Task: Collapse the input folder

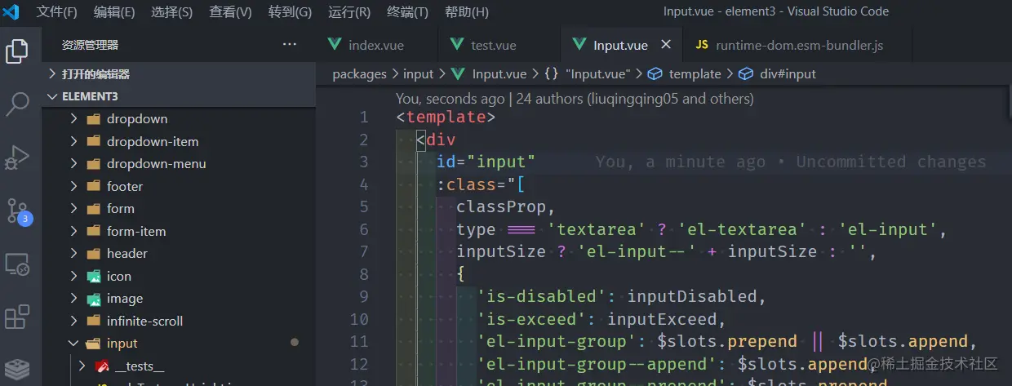Action: tap(179, 344)
